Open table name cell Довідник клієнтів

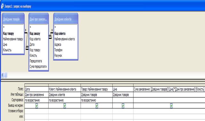[65, 95]
